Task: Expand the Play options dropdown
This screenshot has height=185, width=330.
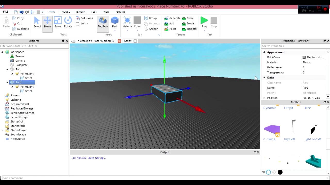Action: 204,31
